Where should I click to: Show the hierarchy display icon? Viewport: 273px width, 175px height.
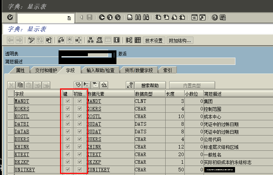pyautogui.click(x=90, y=40)
